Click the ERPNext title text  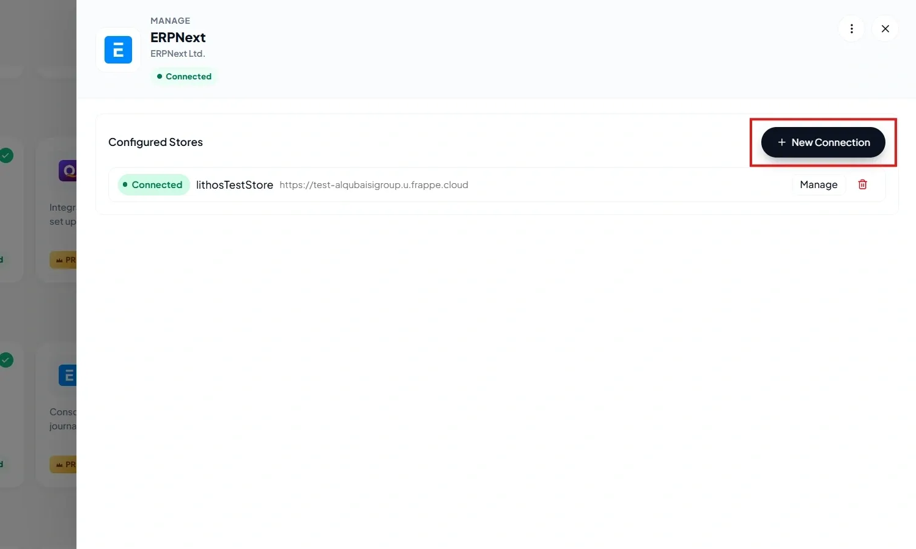[x=178, y=37]
